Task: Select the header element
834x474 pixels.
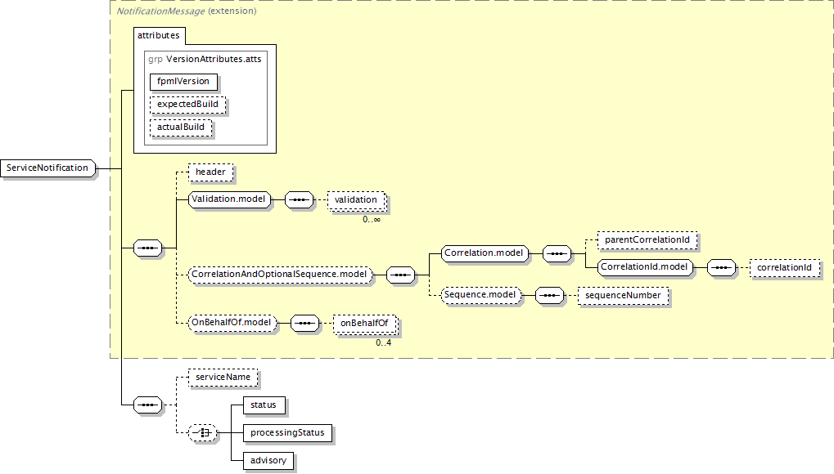Action: point(210,172)
